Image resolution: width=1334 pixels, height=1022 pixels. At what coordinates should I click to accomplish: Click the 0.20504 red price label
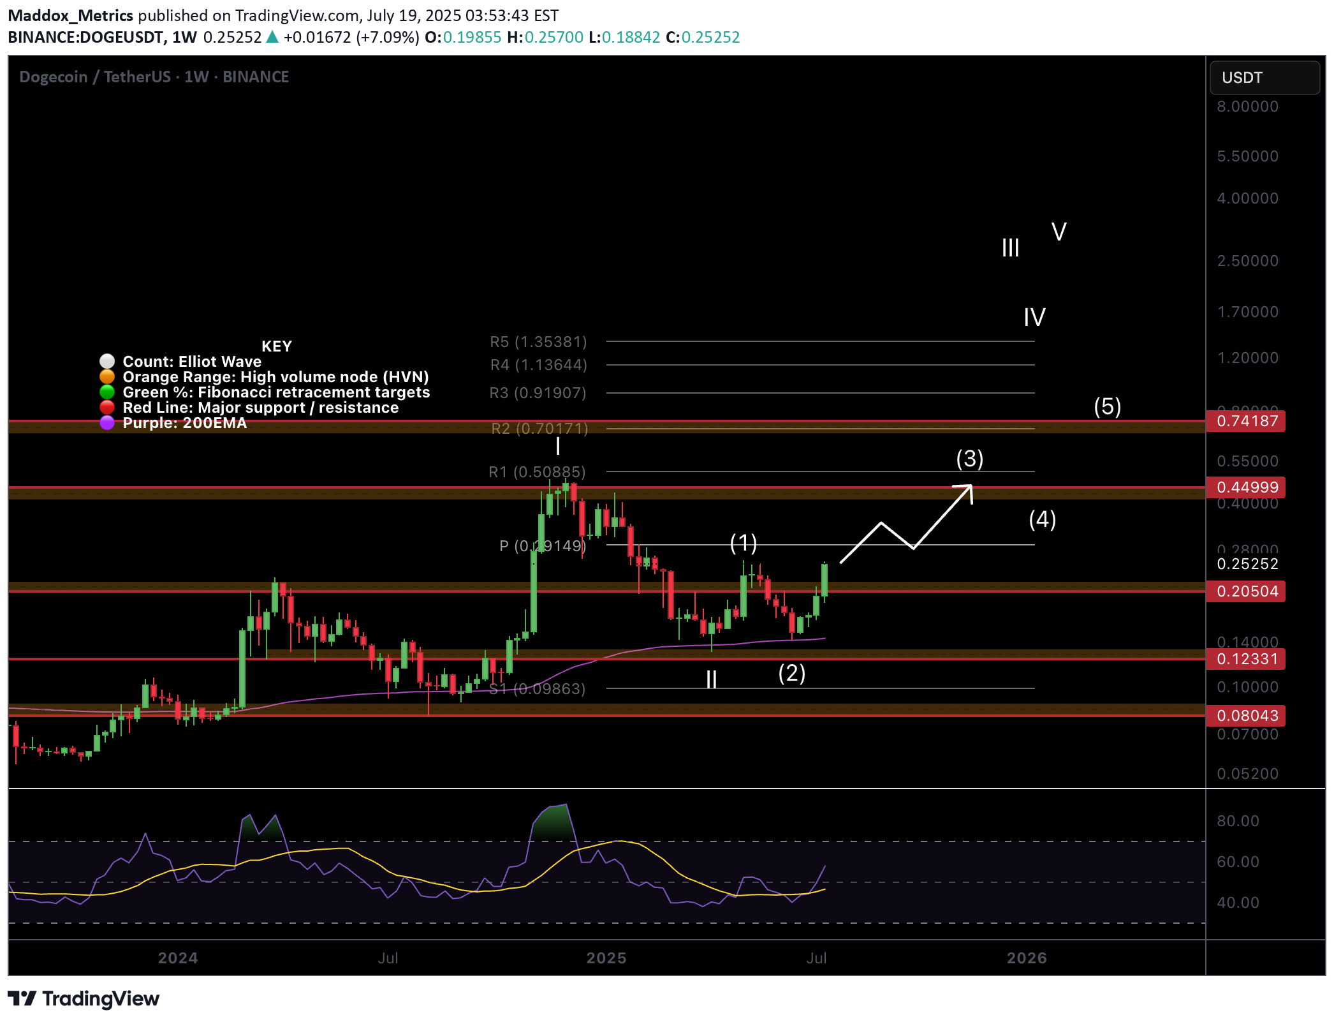(1246, 591)
